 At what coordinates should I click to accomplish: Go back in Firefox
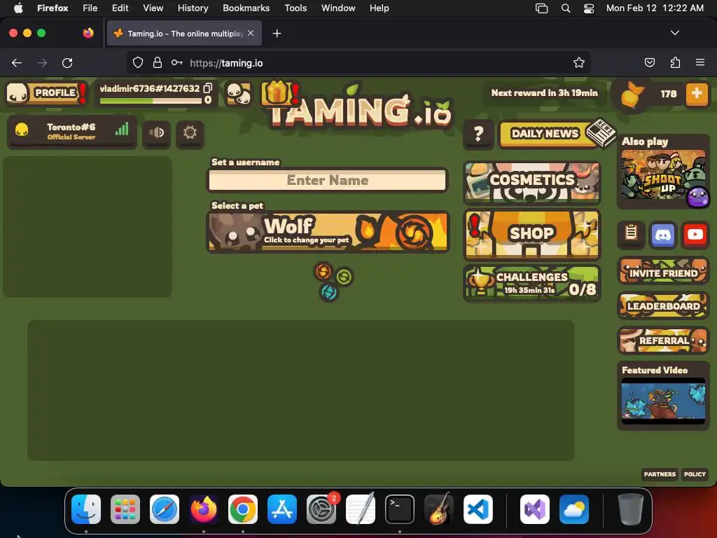pyautogui.click(x=17, y=62)
